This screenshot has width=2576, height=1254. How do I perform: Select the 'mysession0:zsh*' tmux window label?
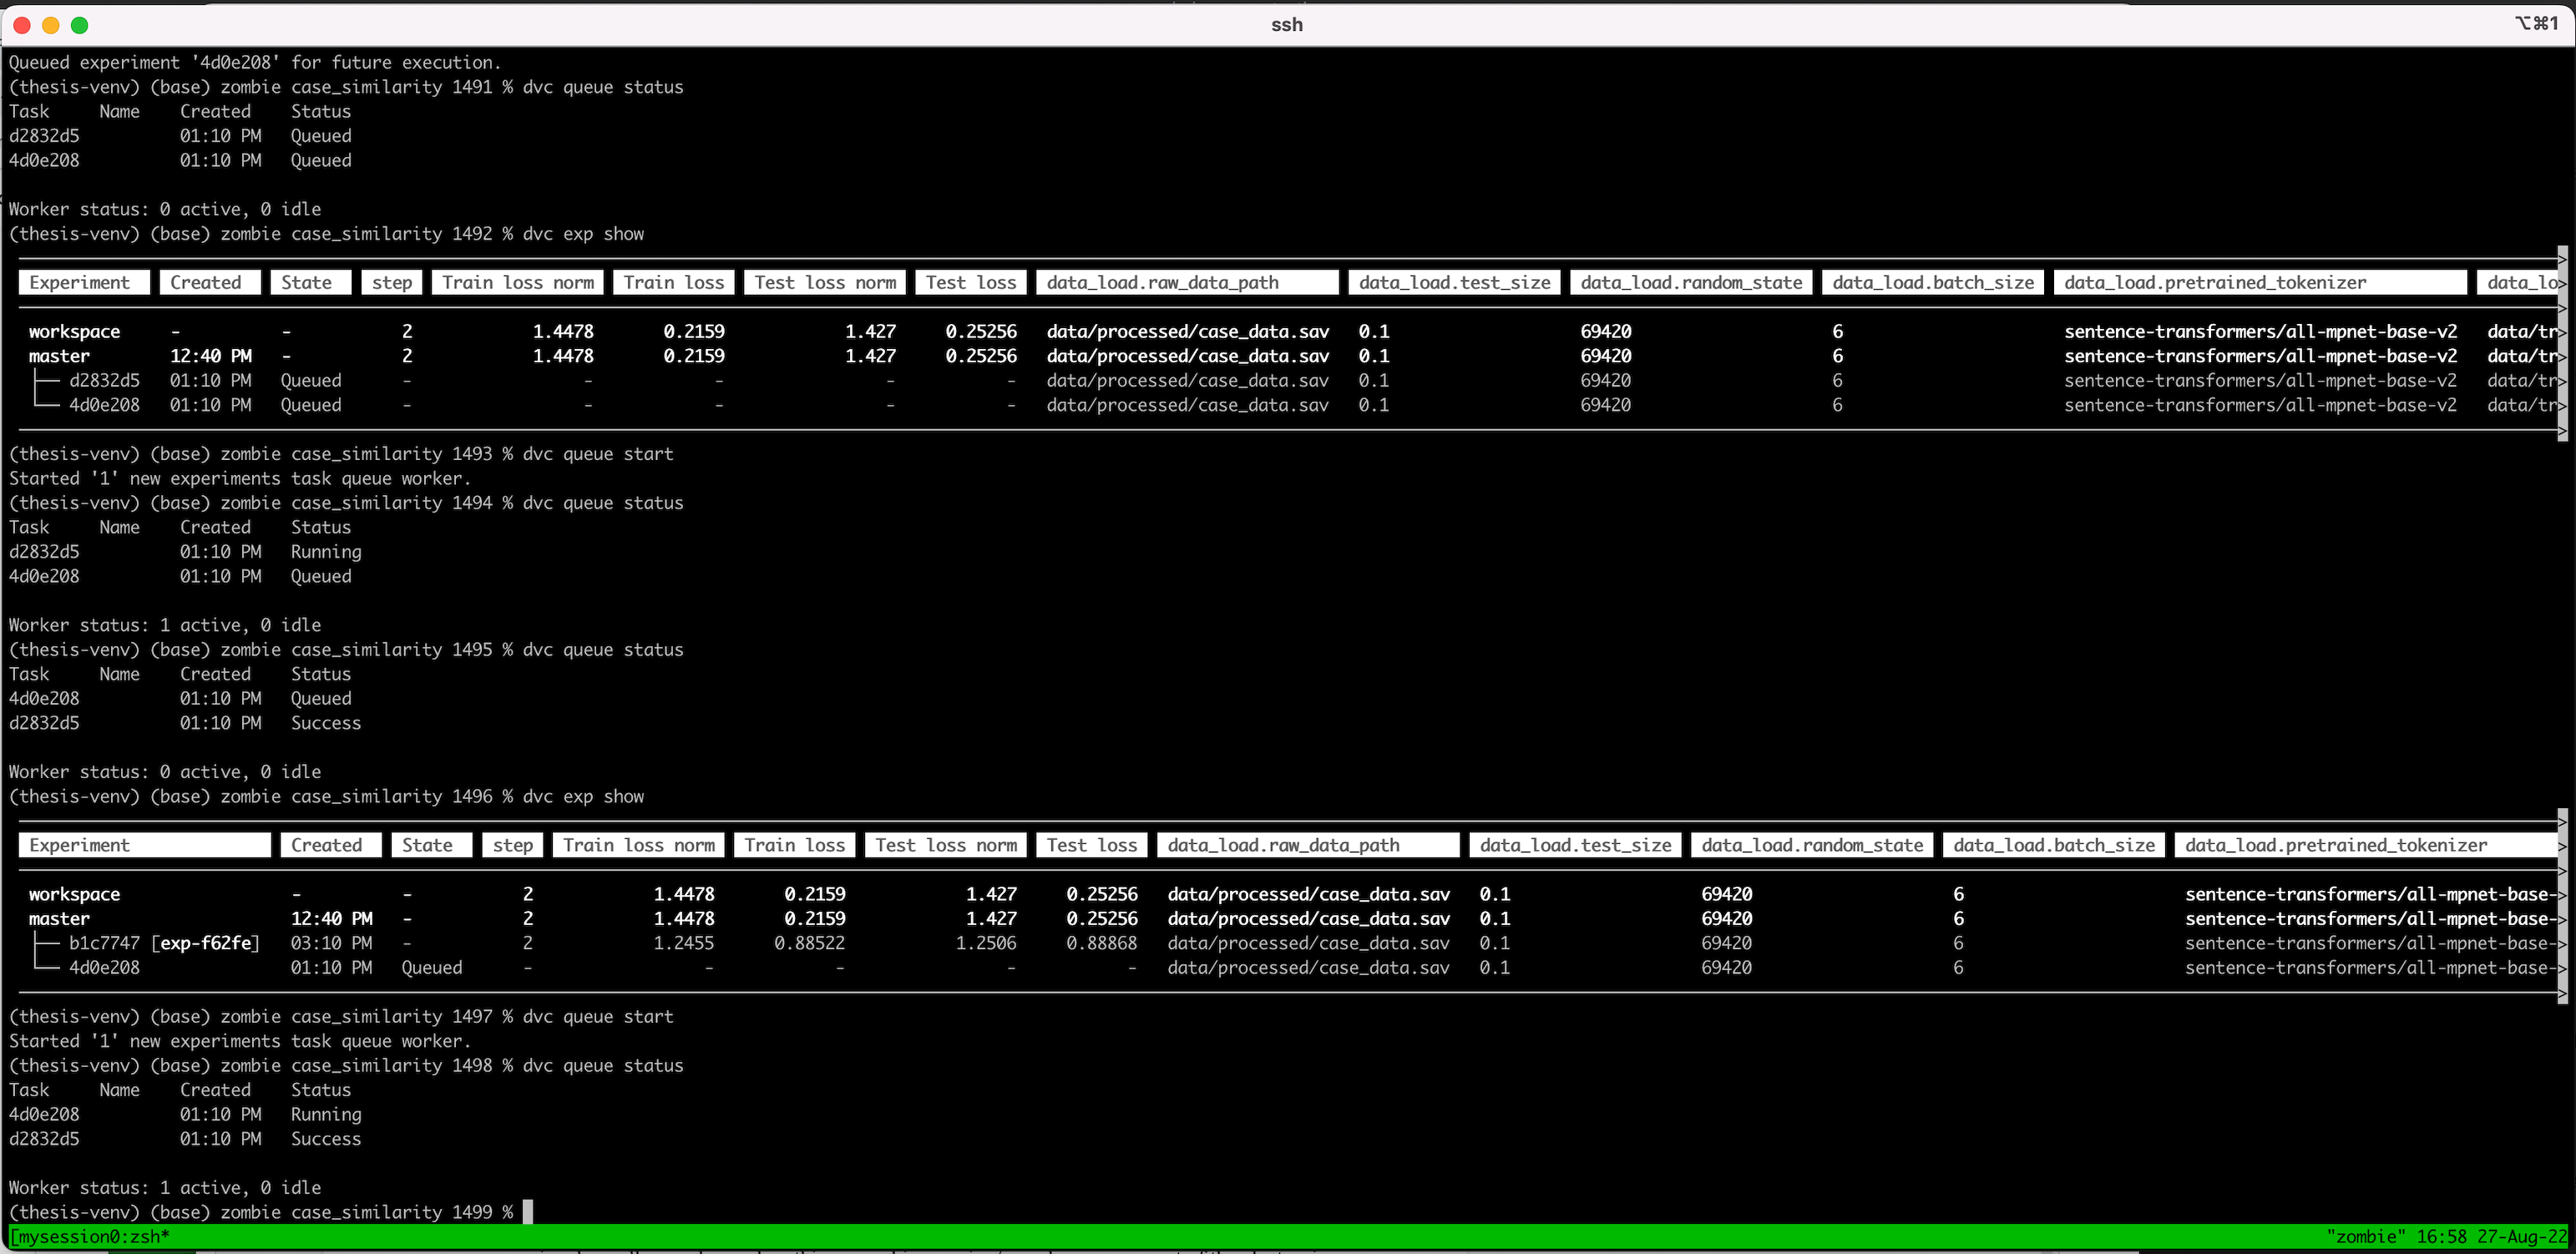click(x=90, y=1237)
